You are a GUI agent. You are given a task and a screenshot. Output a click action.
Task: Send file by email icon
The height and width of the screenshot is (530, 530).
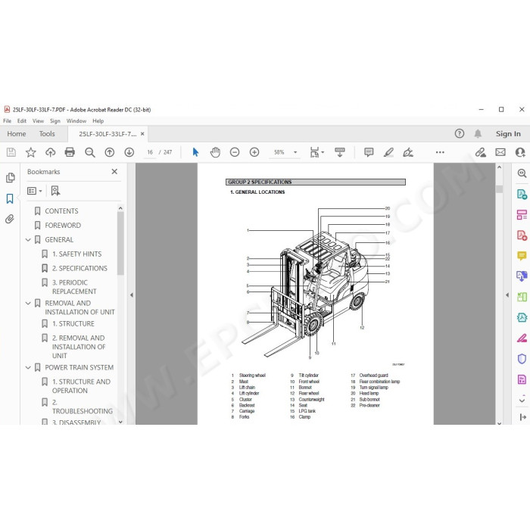click(x=500, y=152)
